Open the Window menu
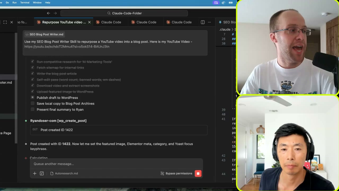This screenshot has height=191, width=339. 37,3
